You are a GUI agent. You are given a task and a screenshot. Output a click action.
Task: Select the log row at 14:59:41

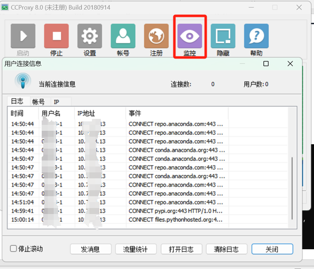point(148,211)
